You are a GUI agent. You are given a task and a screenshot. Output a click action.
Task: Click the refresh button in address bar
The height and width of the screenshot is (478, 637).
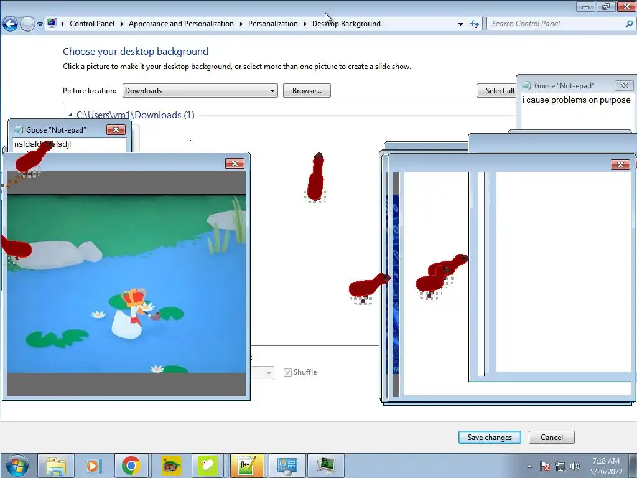click(x=475, y=24)
